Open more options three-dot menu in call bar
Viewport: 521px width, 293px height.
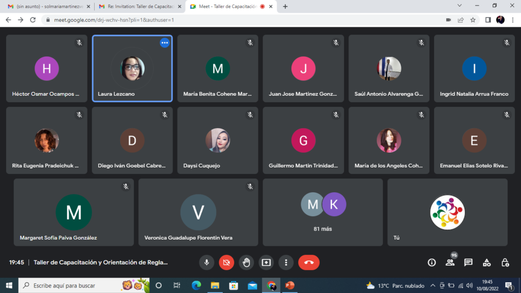(x=286, y=262)
